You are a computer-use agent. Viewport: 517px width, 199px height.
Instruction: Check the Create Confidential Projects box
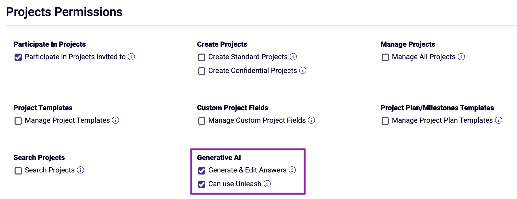point(202,71)
